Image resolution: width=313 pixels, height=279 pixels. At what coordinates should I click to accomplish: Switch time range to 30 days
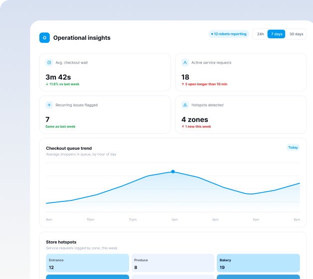pos(296,34)
